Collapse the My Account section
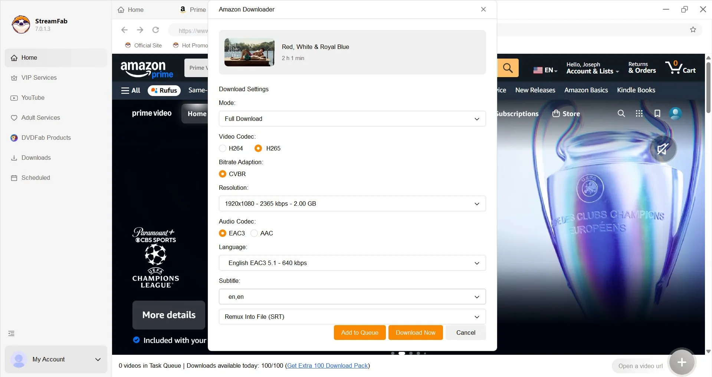Screen dimensions: 712x377 98,359
